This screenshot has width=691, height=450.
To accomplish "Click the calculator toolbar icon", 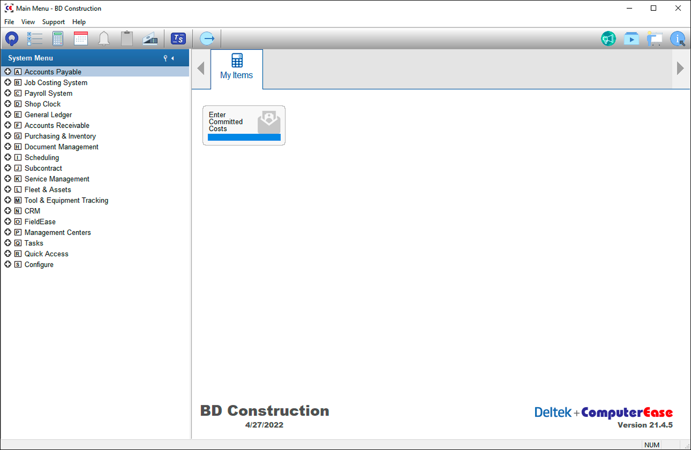I will pyautogui.click(x=58, y=38).
